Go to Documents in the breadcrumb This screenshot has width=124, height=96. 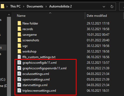pyautogui.click(x=35, y=6)
